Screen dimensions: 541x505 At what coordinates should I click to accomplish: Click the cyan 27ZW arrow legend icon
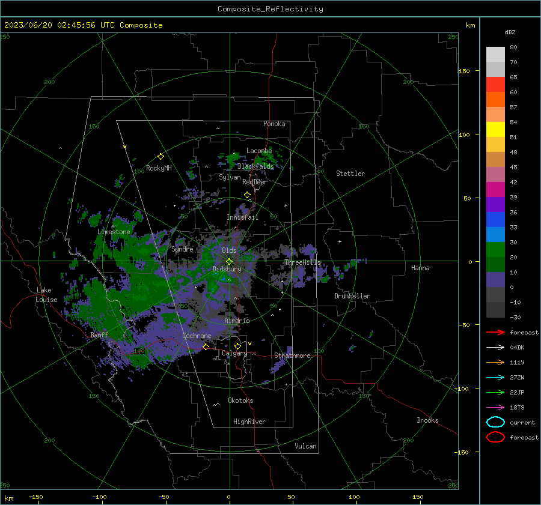click(x=495, y=378)
